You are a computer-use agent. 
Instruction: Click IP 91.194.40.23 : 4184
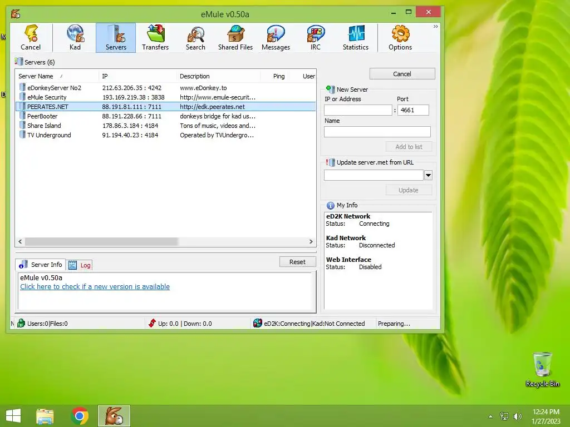pyautogui.click(x=130, y=135)
